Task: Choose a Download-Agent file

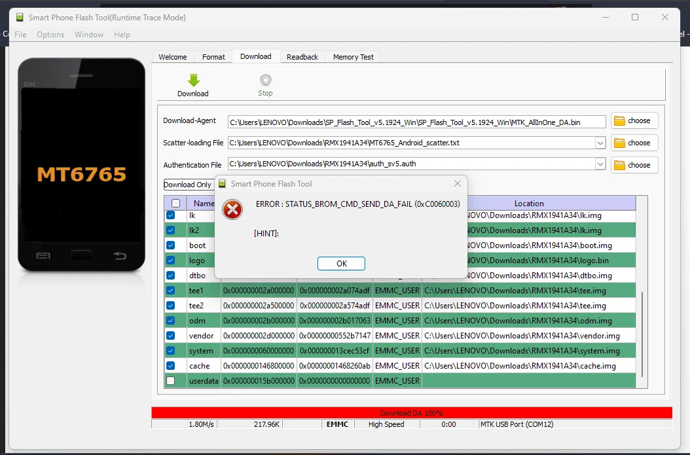Action: (634, 120)
